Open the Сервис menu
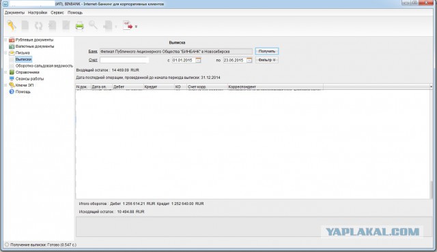Image resolution: width=437 pixels, height=252 pixels. (x=57, y=12)
